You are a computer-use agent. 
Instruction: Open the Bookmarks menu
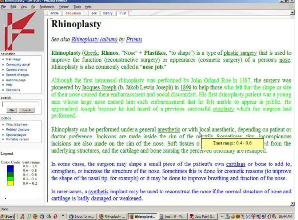click(x=47, y=7)
